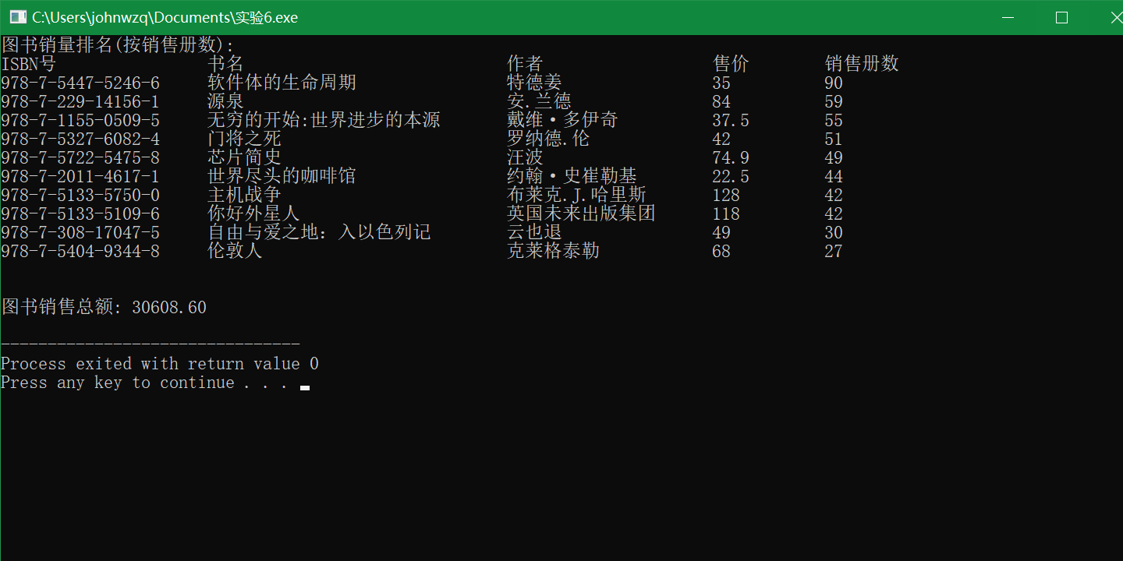The height and width of the screenshot is (561, 1123).
Task: Click the ISBN号 column header
Action: pos(29,63)
